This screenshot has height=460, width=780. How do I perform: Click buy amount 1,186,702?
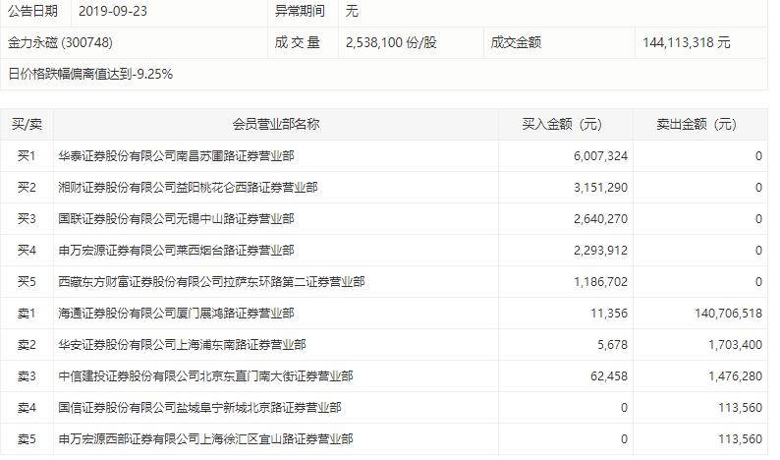(600, 282)
